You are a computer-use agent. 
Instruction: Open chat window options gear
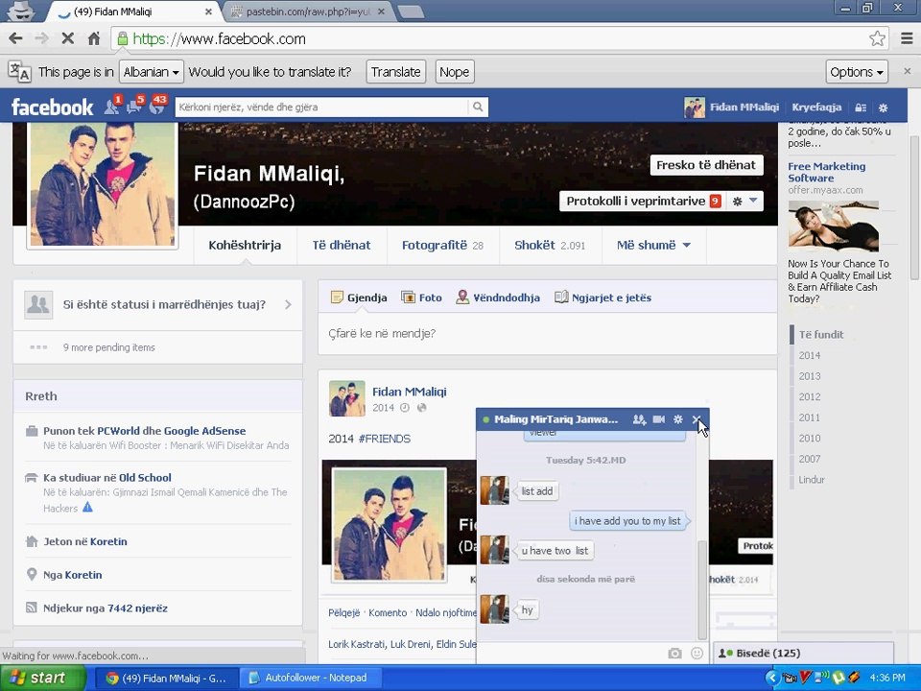click(x=678, y=419)
